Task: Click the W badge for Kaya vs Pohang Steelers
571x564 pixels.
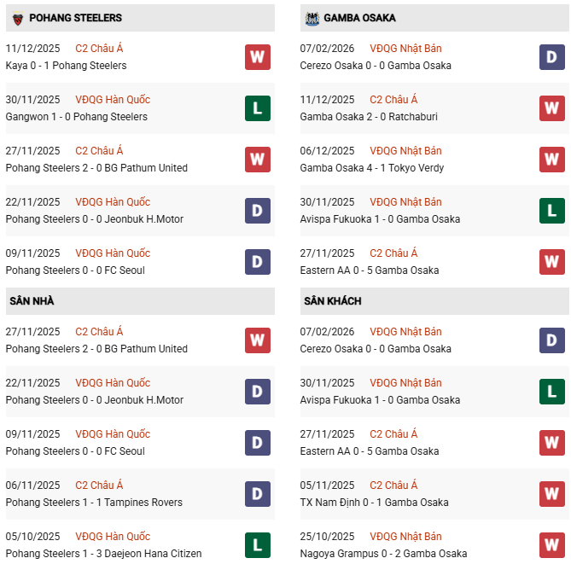Action: tap(257, 57)
